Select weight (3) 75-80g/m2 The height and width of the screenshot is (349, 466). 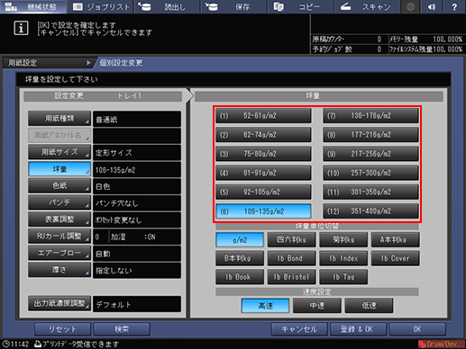point(263,154)
